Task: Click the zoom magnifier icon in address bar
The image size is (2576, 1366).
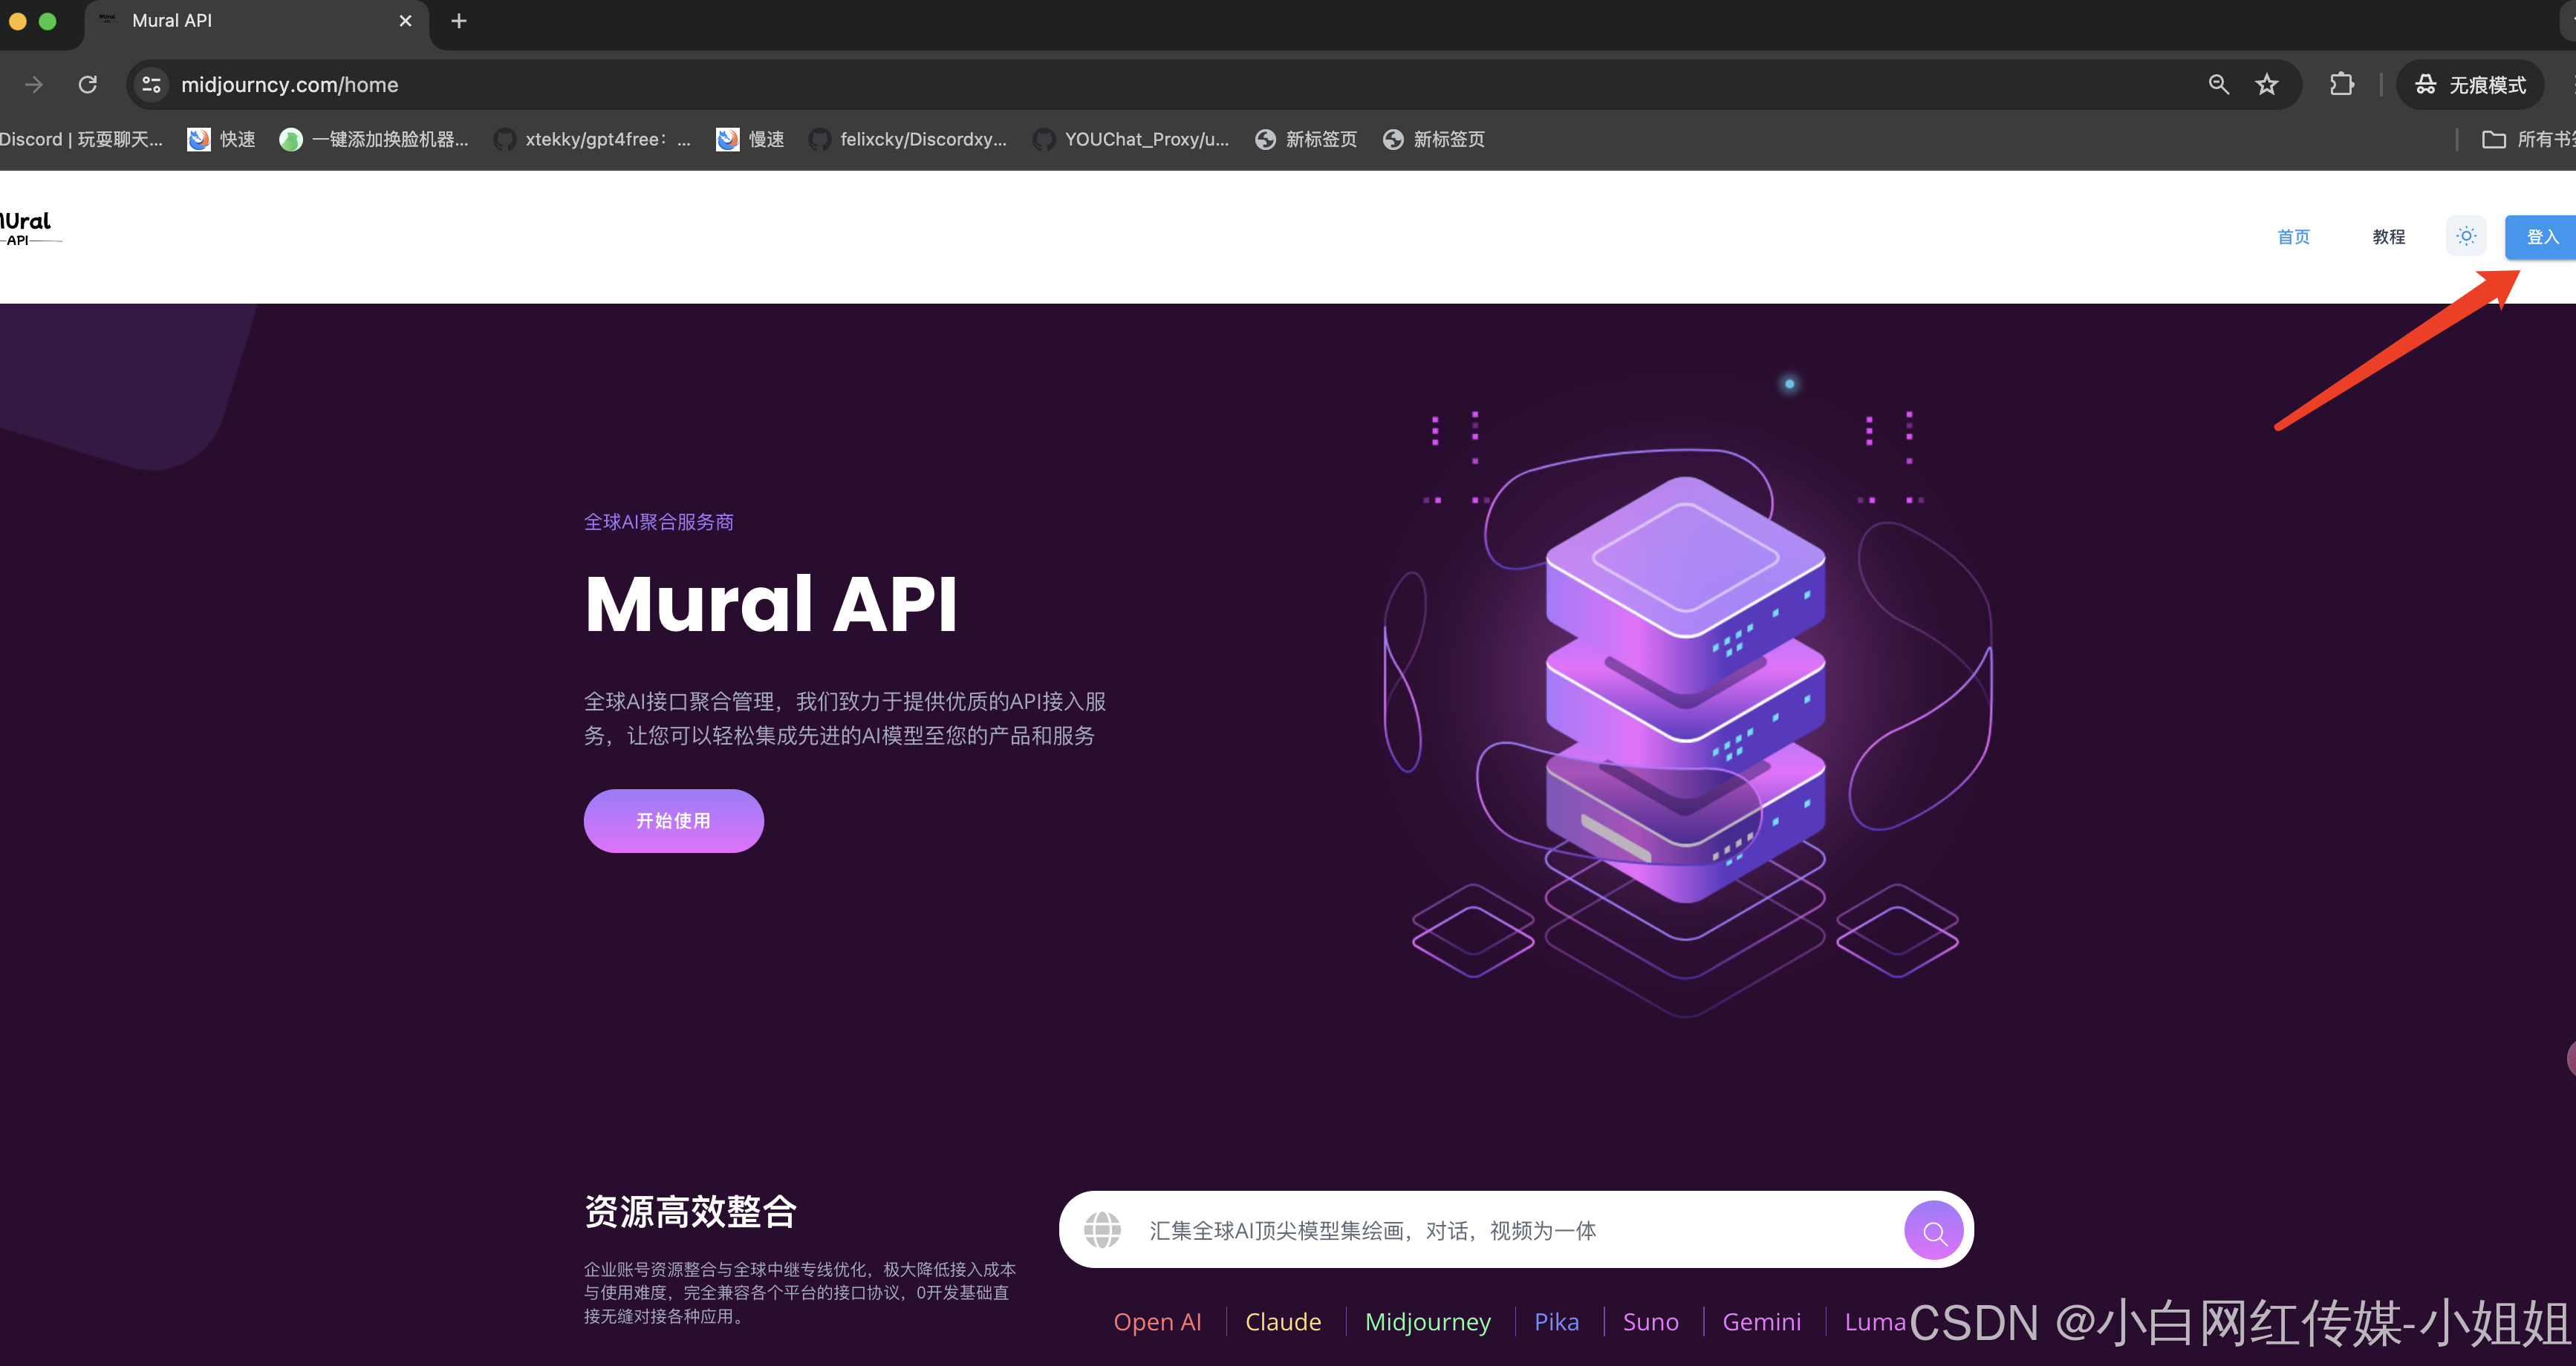Action: (x=2218, y=85)
